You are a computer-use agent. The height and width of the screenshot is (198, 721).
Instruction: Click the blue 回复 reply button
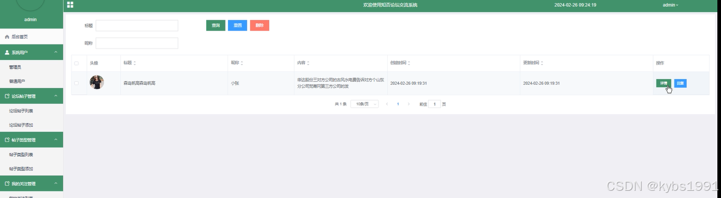coord(681,83)
